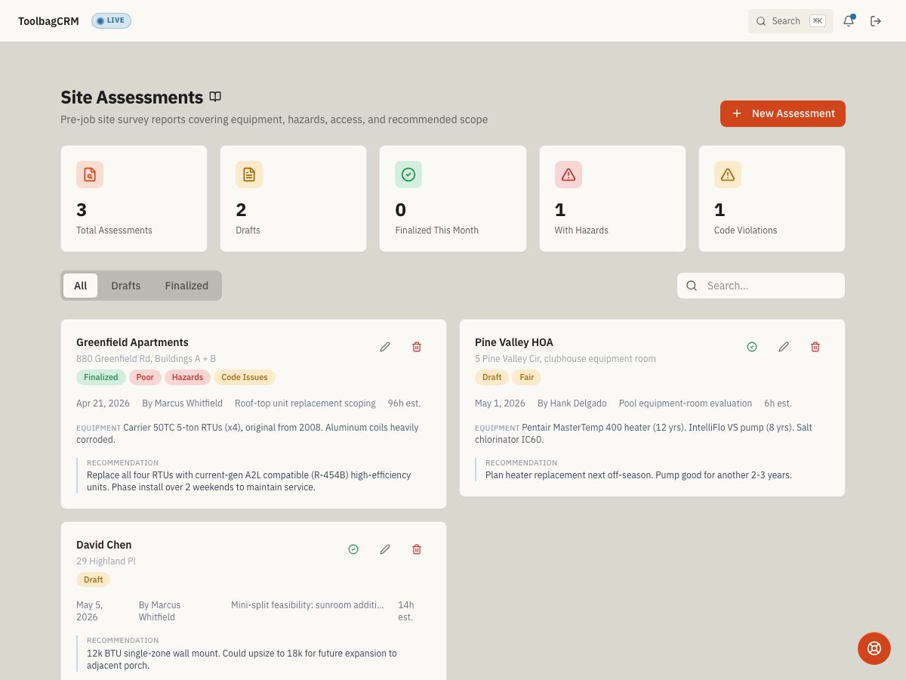Viewport: 906px width, 680px height.
Task: Delete the Greenfield Apartments assessment
Action: tap(417, 347)
